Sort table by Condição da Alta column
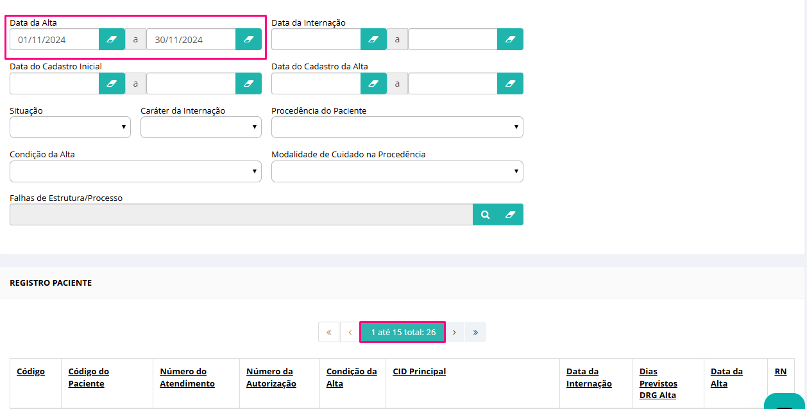Screen dimensions: 807x409 (x=352, y=378)
